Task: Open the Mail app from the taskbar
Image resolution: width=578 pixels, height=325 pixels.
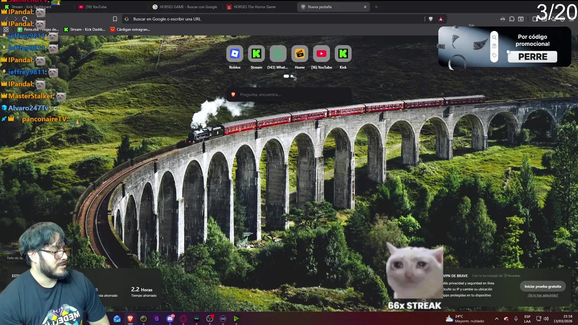Action: point(117,319)
